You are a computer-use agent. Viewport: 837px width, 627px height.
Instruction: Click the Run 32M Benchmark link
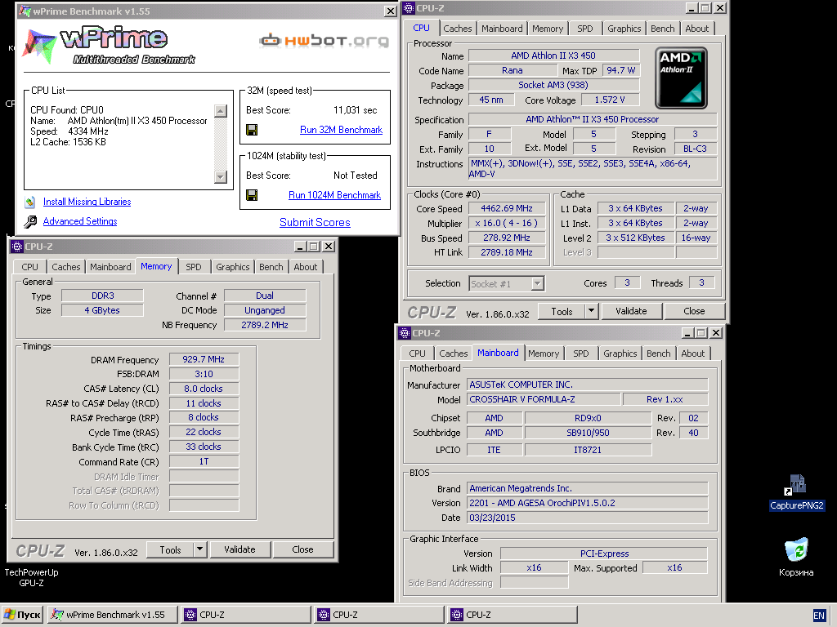point(341,130)
